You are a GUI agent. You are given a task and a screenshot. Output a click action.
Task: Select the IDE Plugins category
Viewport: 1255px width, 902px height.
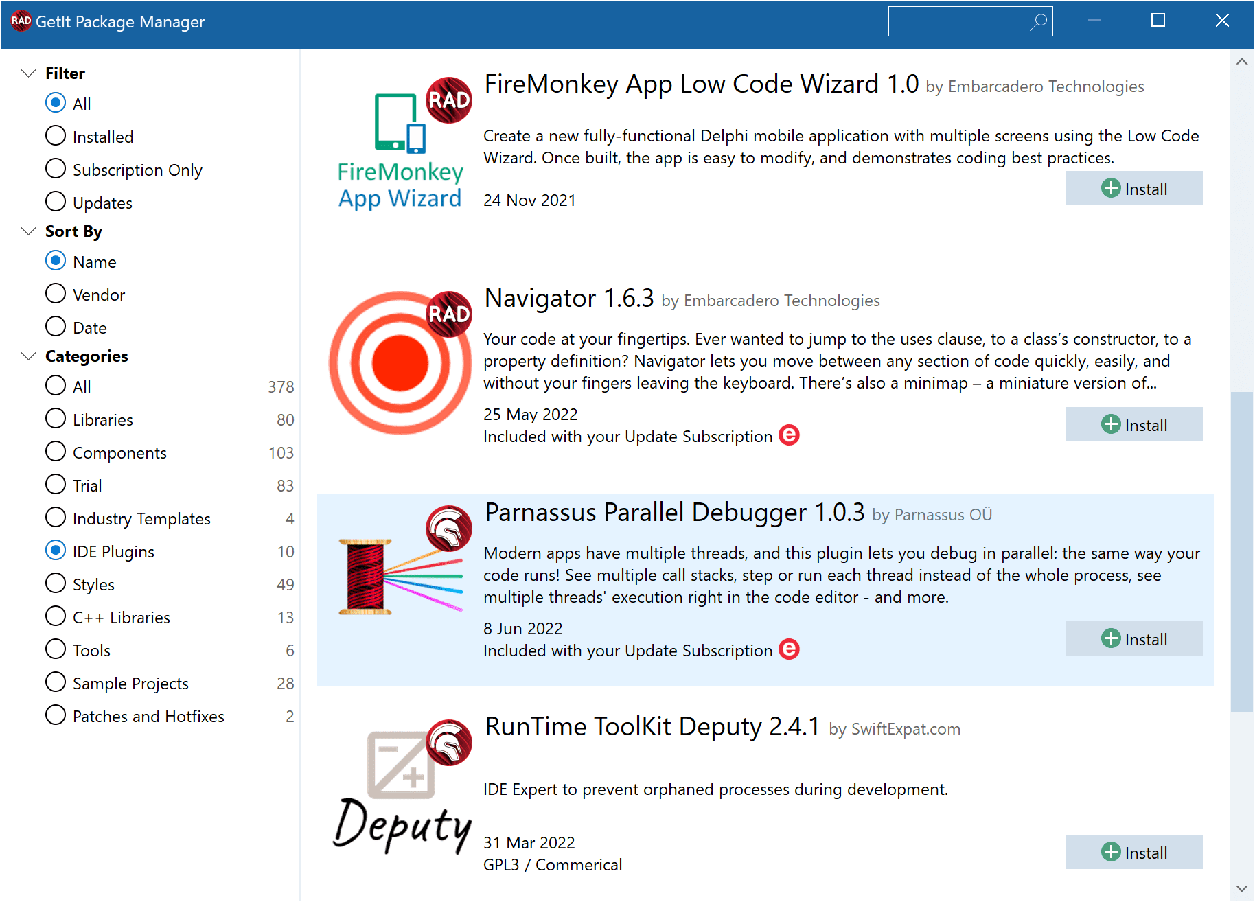pyautogui.click(x=56, y=551)
